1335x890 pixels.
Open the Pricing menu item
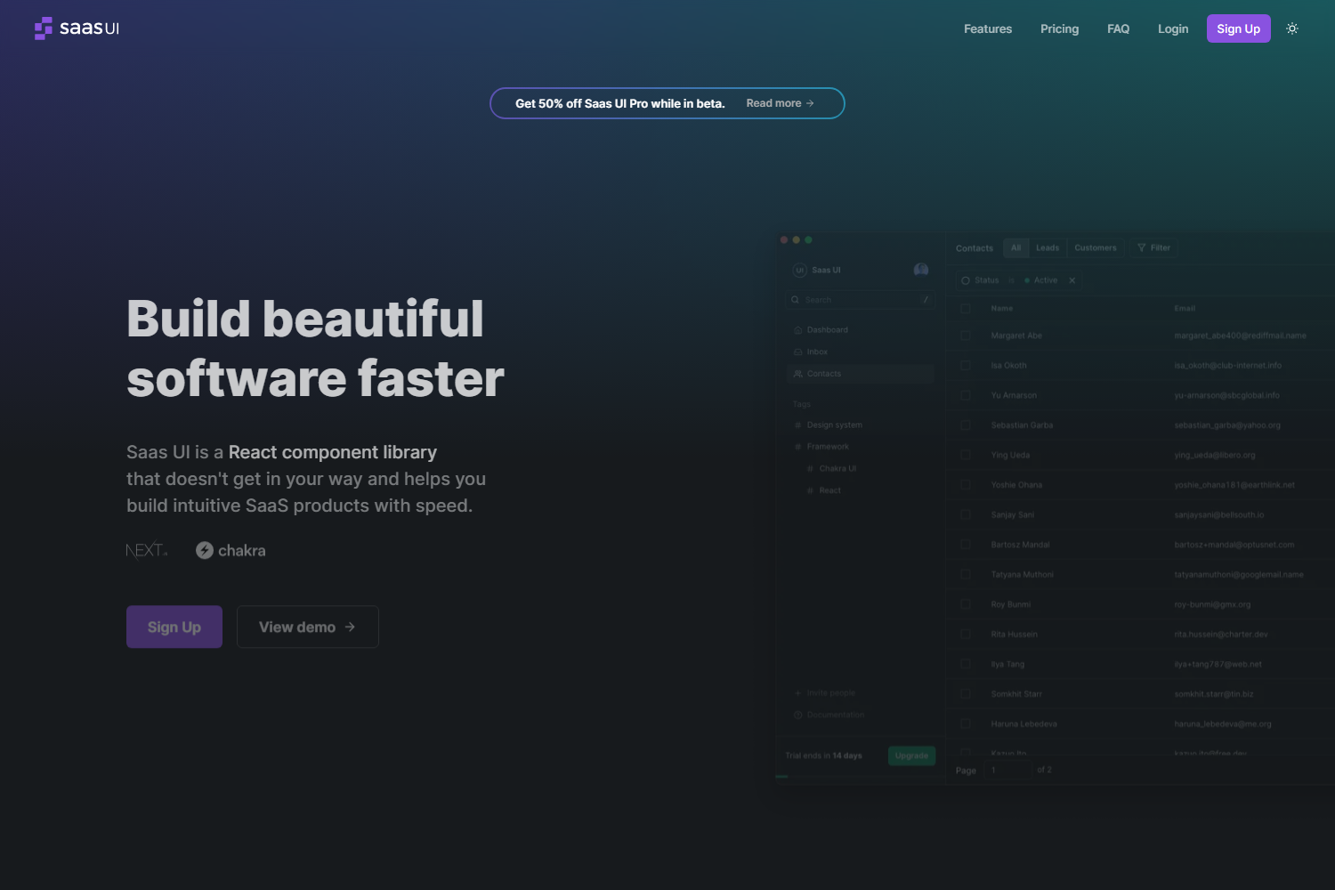point(1059,28)
